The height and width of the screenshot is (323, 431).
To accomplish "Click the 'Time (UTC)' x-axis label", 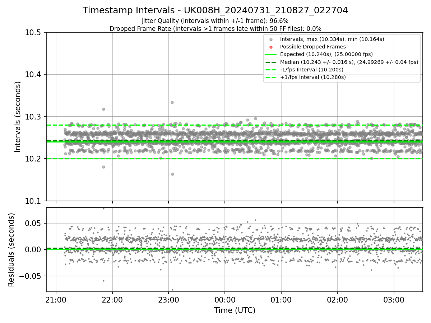I will coord(235,310).
